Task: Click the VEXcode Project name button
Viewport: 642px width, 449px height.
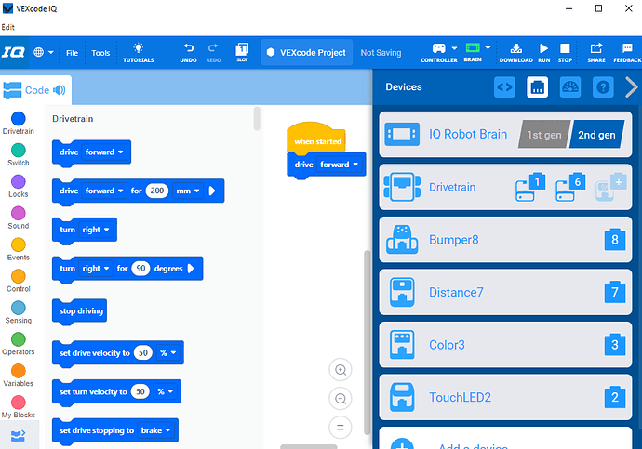Action: 307,52
